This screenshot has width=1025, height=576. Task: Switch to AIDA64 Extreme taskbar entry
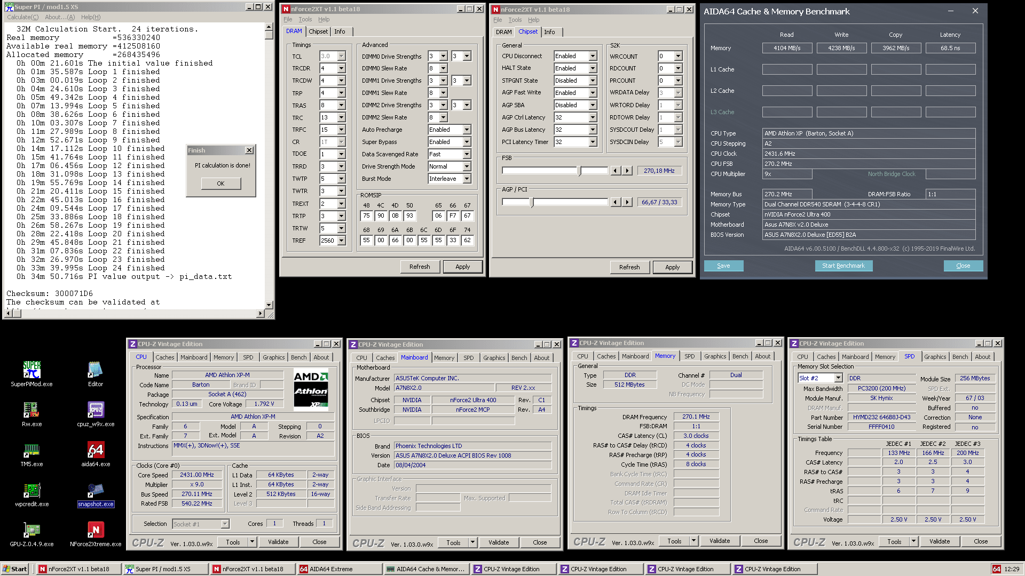(340, 569)
